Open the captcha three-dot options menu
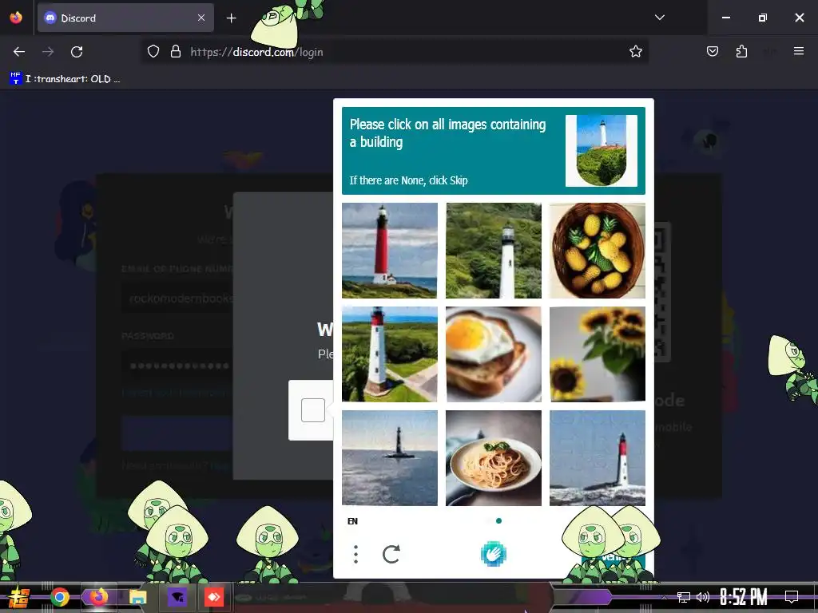Screen dimensions: 818x613 tap(355, 554)
